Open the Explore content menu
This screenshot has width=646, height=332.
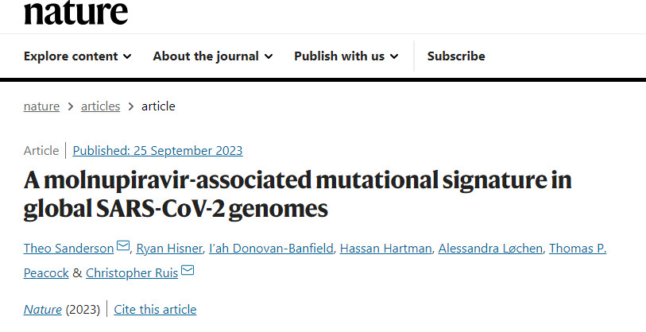pos(70,56)
